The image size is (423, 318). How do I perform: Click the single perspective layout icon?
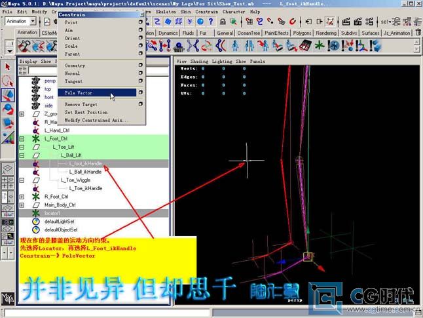(x=8, y=169)
